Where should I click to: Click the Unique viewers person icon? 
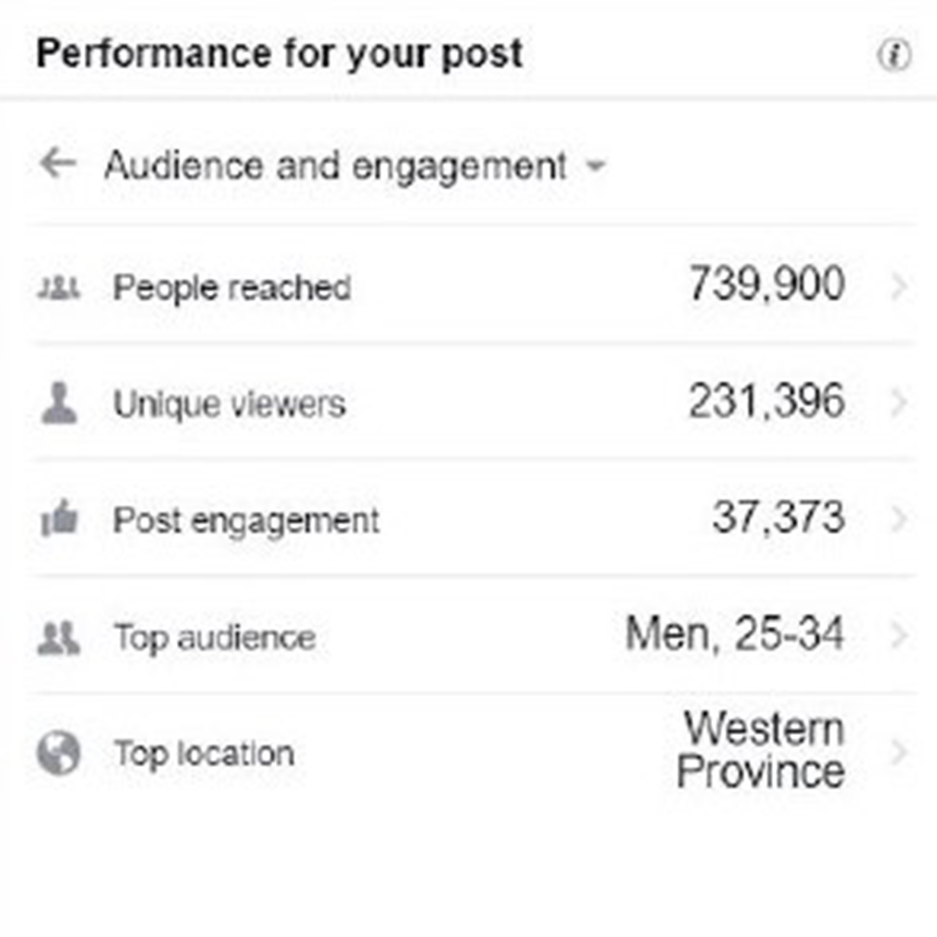tap(59, 404)
